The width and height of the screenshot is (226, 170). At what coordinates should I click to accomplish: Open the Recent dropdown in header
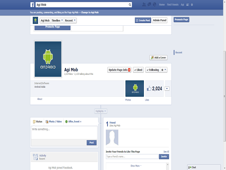[70, 20]
